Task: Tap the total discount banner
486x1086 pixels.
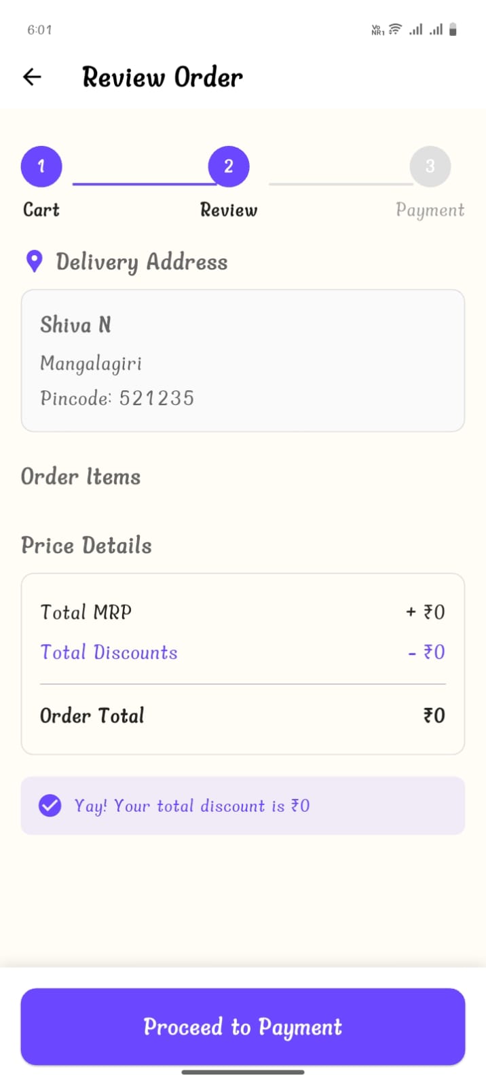Action: point(242,806)
